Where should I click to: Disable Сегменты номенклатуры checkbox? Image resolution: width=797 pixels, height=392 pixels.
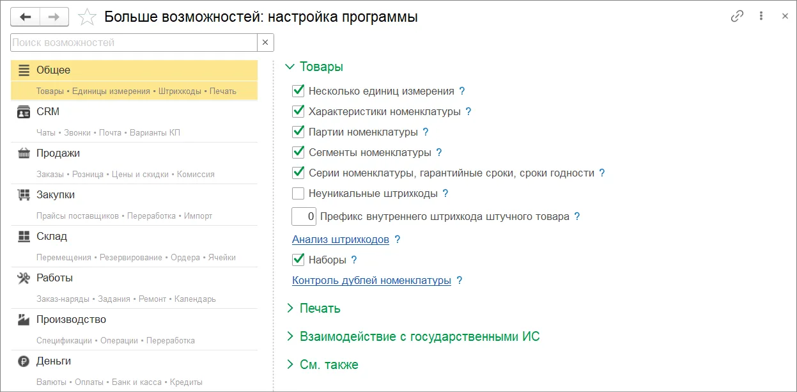[x=298, y=152]
